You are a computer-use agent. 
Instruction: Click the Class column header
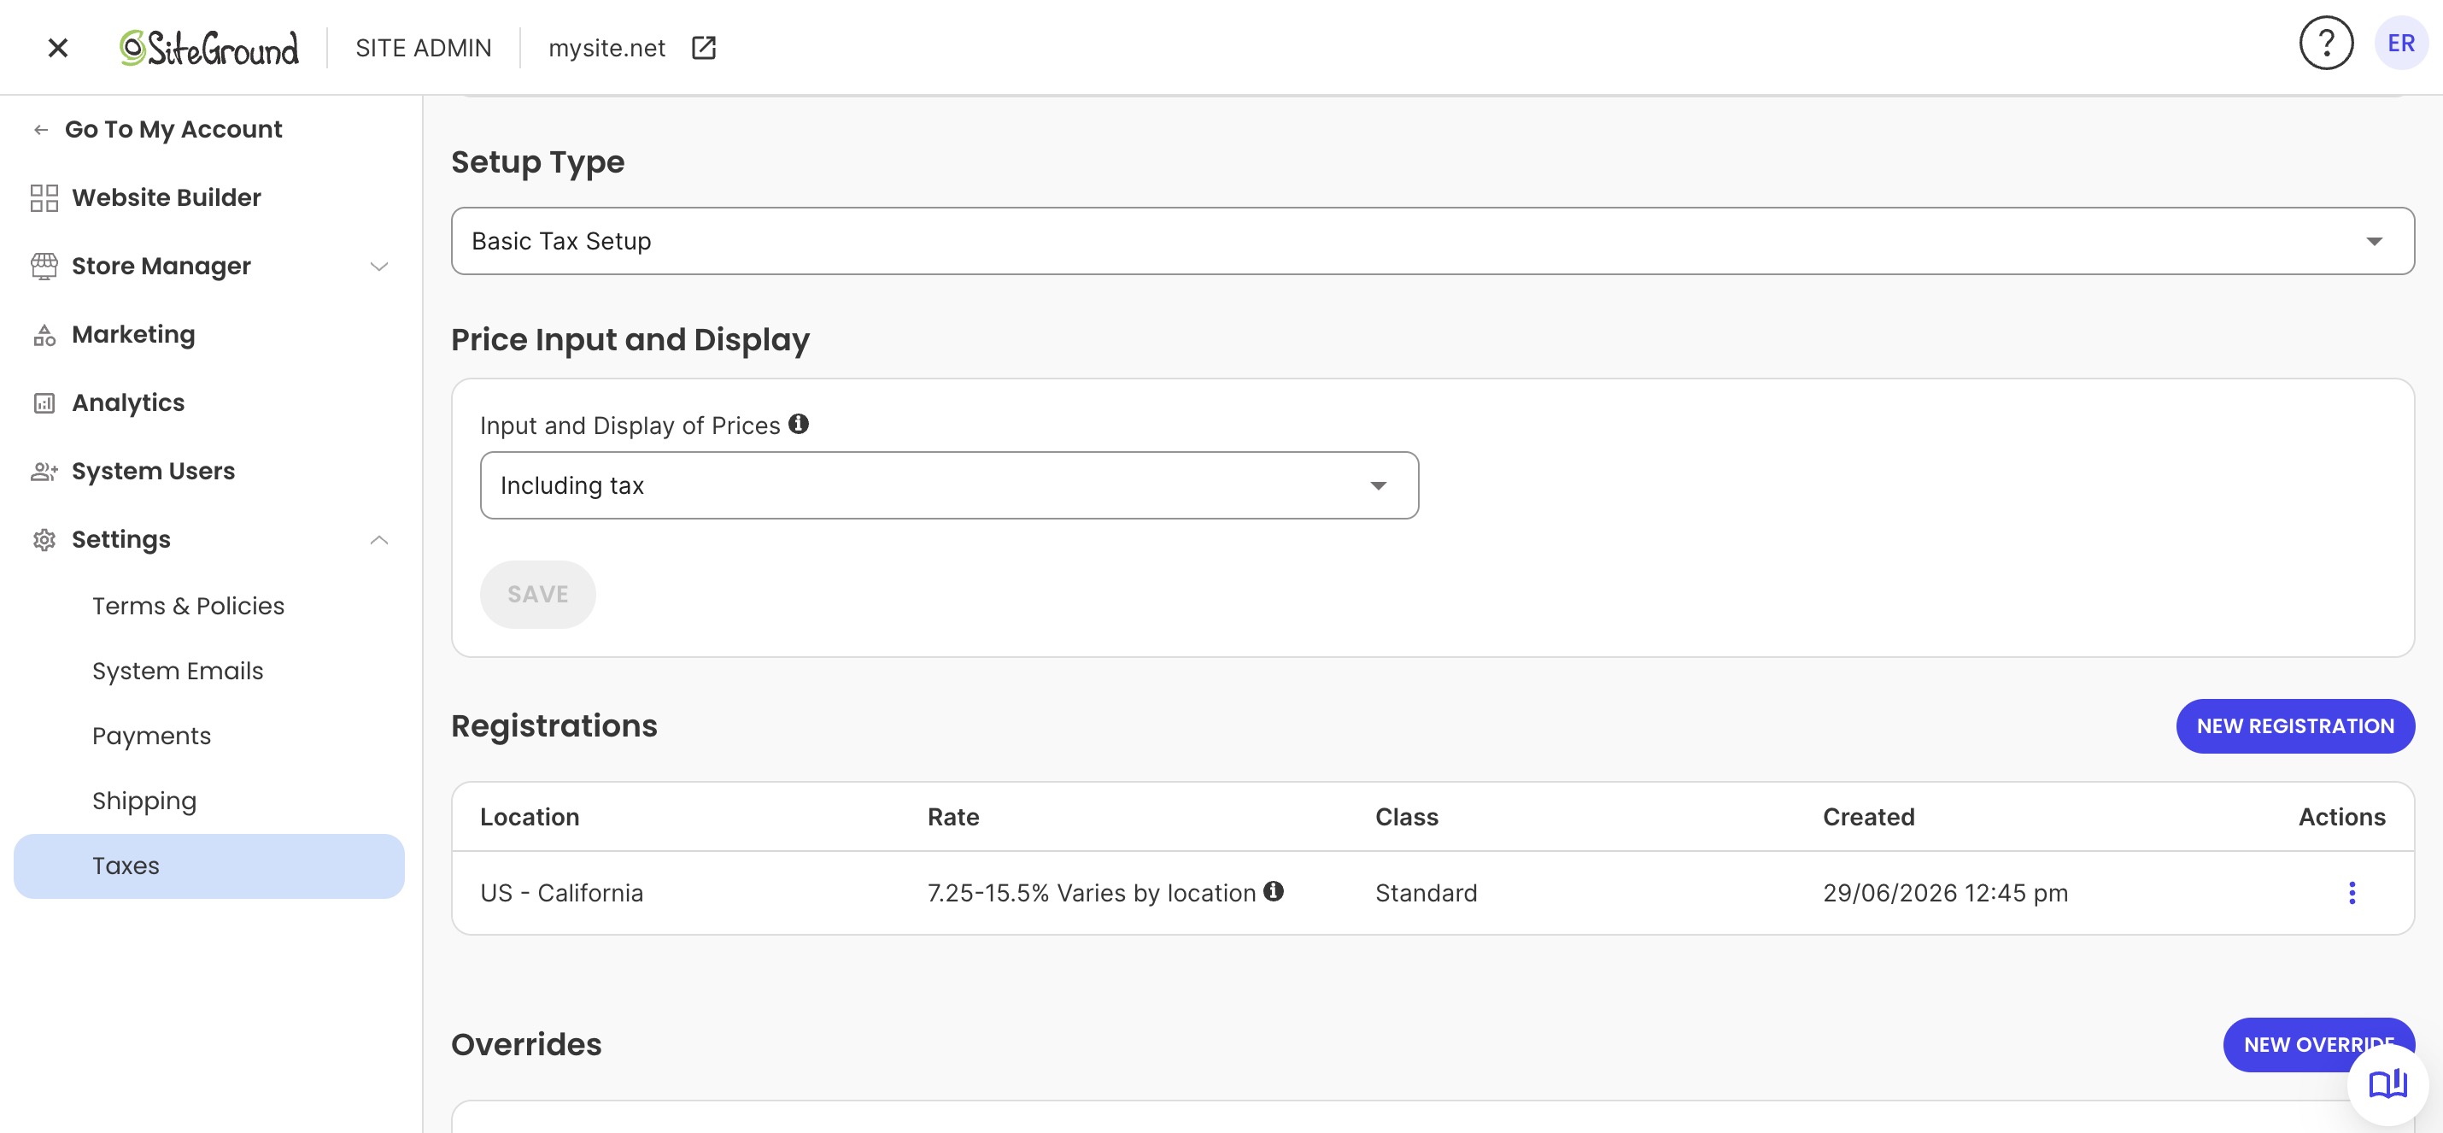coord(1406,817)
